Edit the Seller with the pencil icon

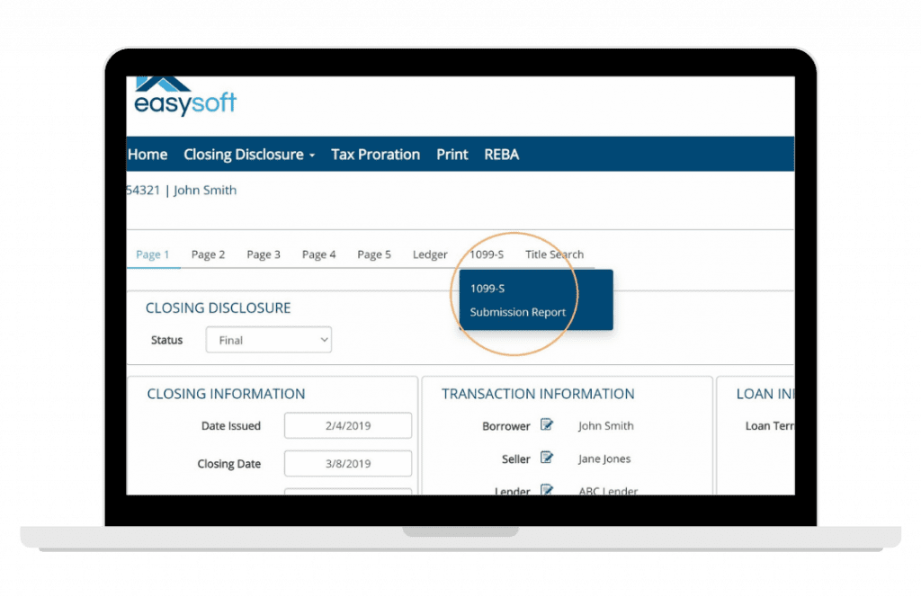pos(547,459)
